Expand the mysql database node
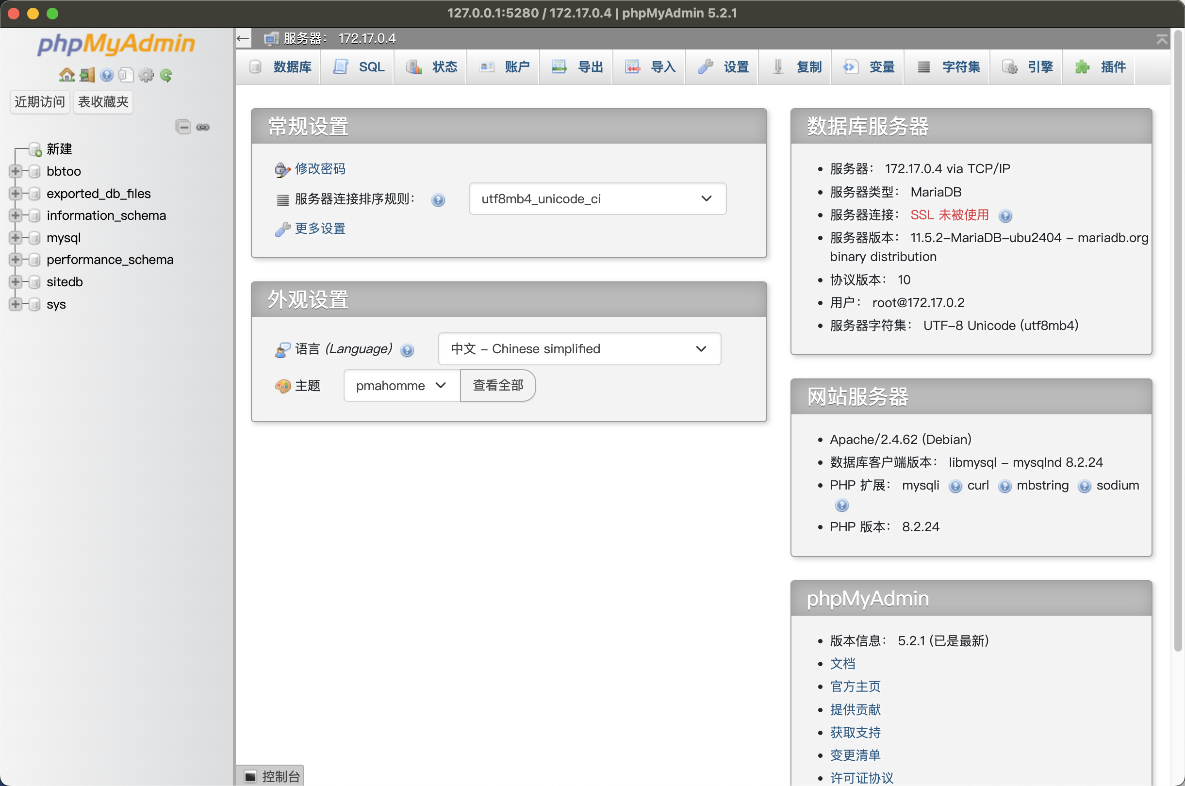This screenshot has width=1185, height=786. pos(15,238)
